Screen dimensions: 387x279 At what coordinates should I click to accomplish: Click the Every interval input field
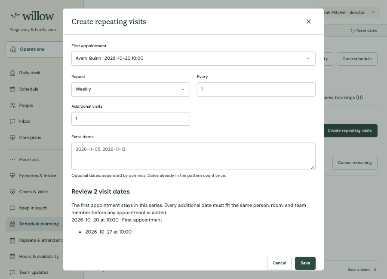(256, 89)
